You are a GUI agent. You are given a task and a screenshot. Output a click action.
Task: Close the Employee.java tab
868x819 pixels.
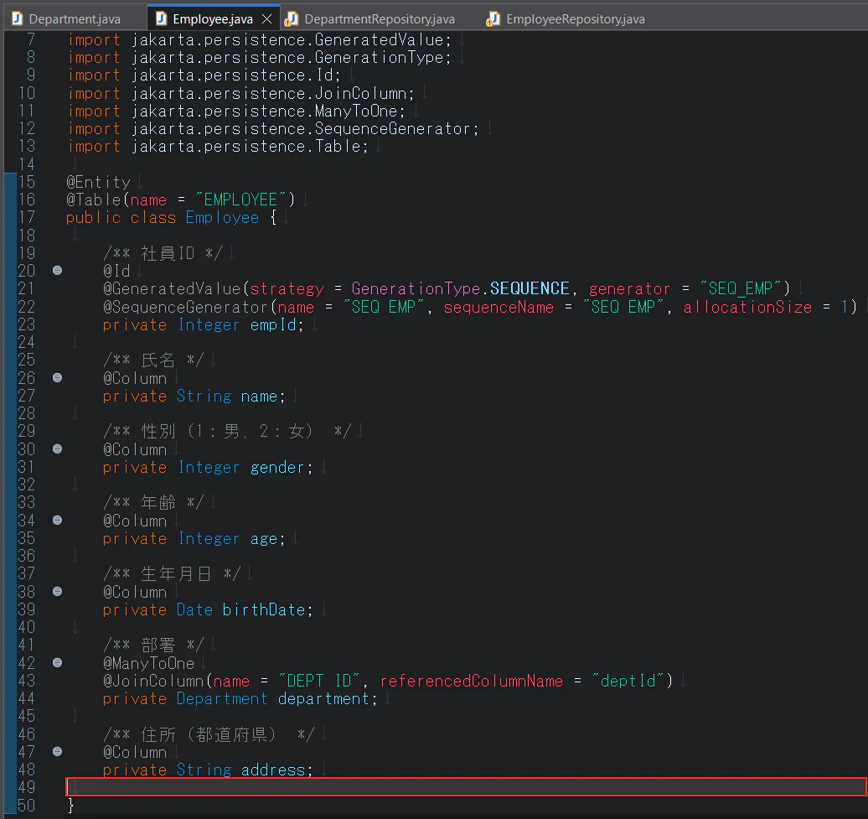click(266, 18)
